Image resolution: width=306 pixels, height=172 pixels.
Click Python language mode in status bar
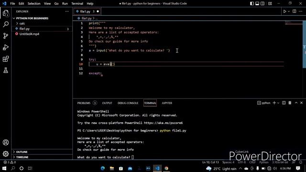(x=264, y=162)
